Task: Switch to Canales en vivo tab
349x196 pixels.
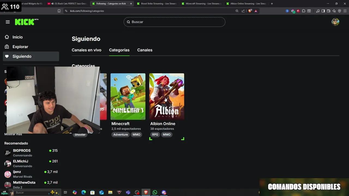Action: pyautogui.click(x=86, y=50)
